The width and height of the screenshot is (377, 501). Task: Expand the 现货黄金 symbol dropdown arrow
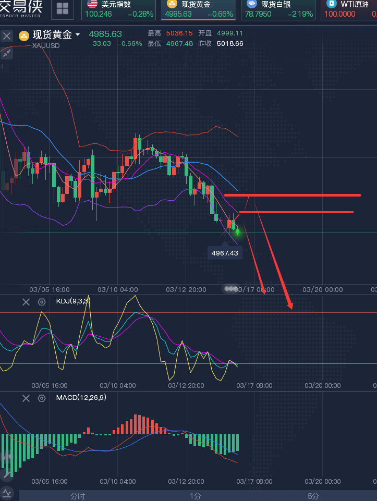click(78, 35)
